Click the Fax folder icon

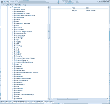point(15,40)
